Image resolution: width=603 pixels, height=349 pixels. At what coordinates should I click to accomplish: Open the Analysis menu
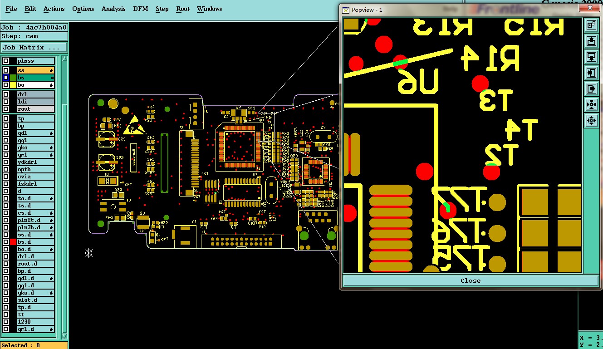click(x=113, y=9)
